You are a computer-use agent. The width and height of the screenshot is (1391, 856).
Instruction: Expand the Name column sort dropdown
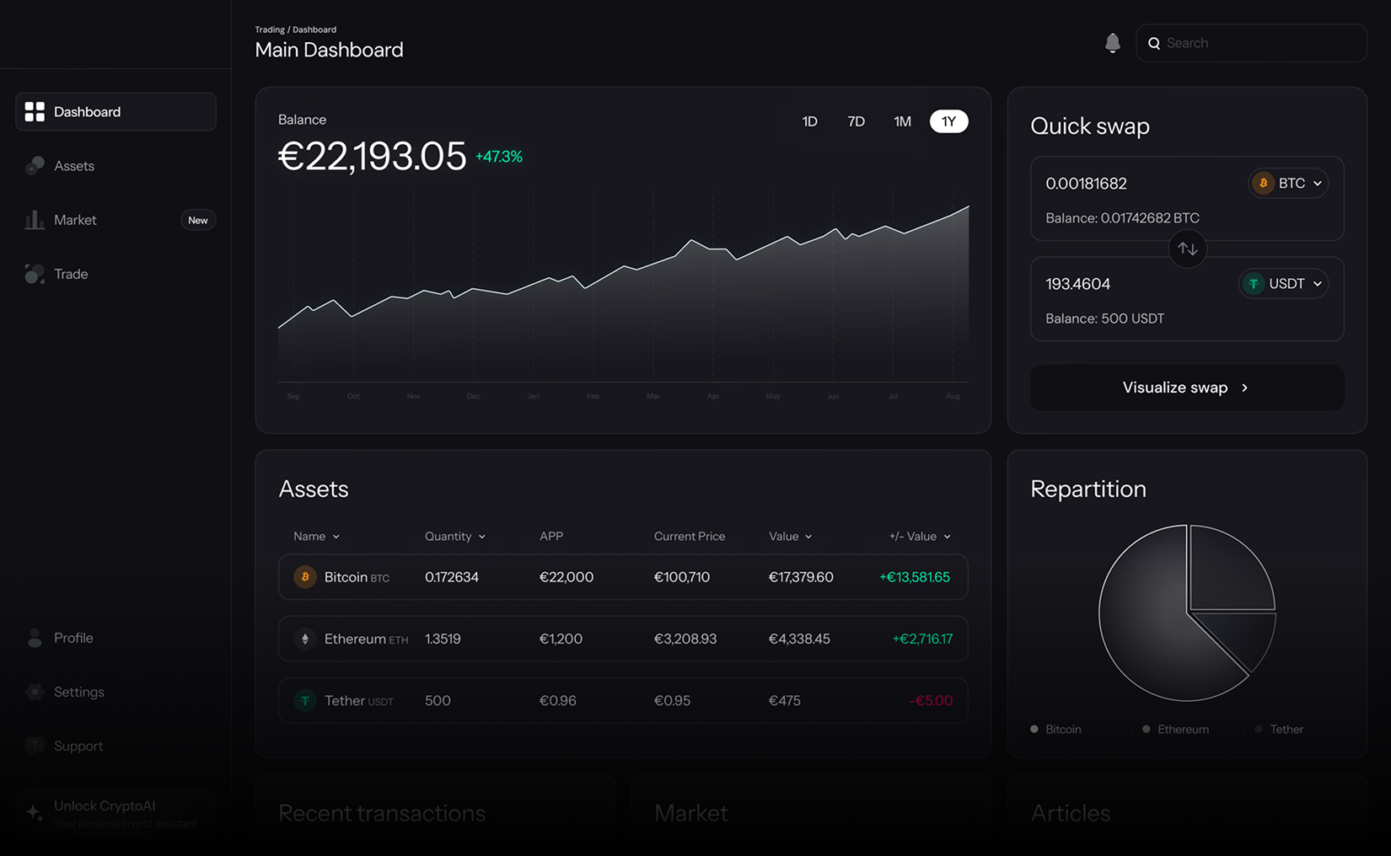(x=315, y=536)
